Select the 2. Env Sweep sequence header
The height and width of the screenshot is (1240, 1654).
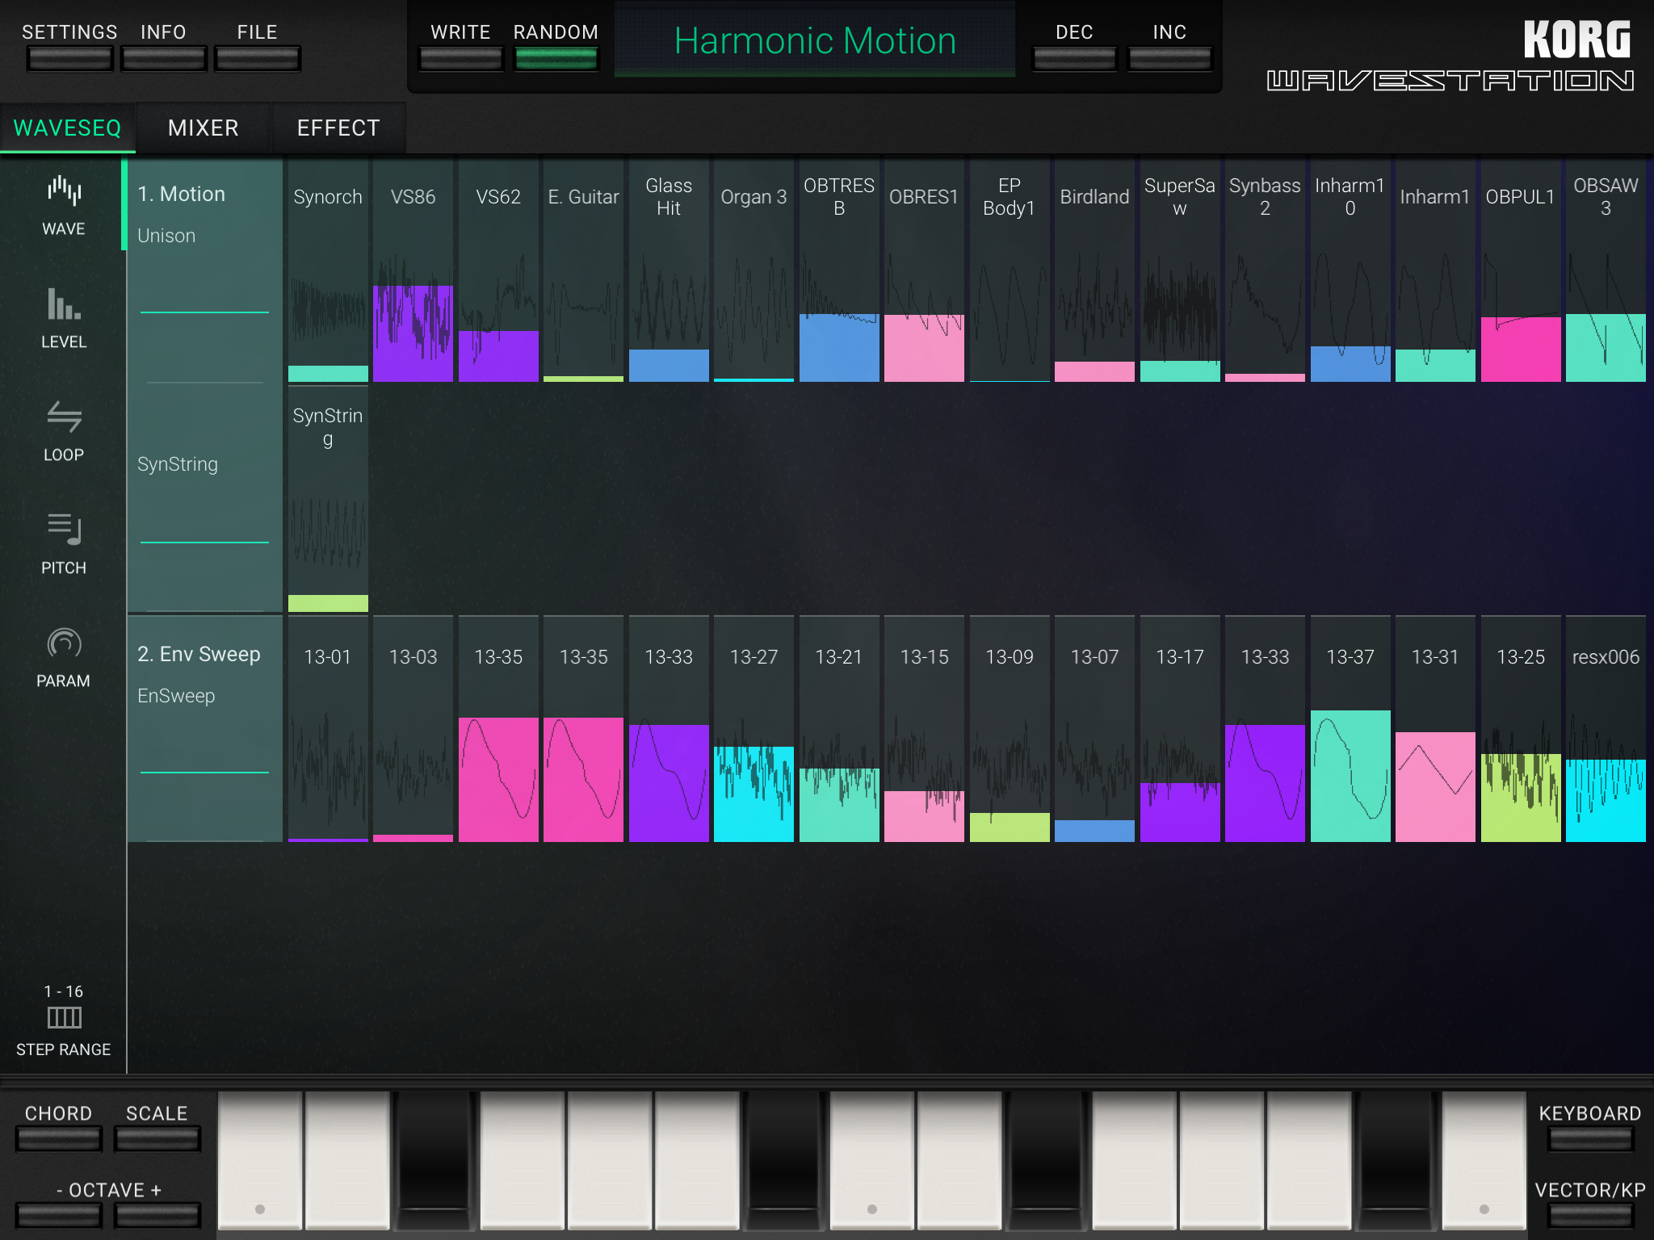coord(204,729)
